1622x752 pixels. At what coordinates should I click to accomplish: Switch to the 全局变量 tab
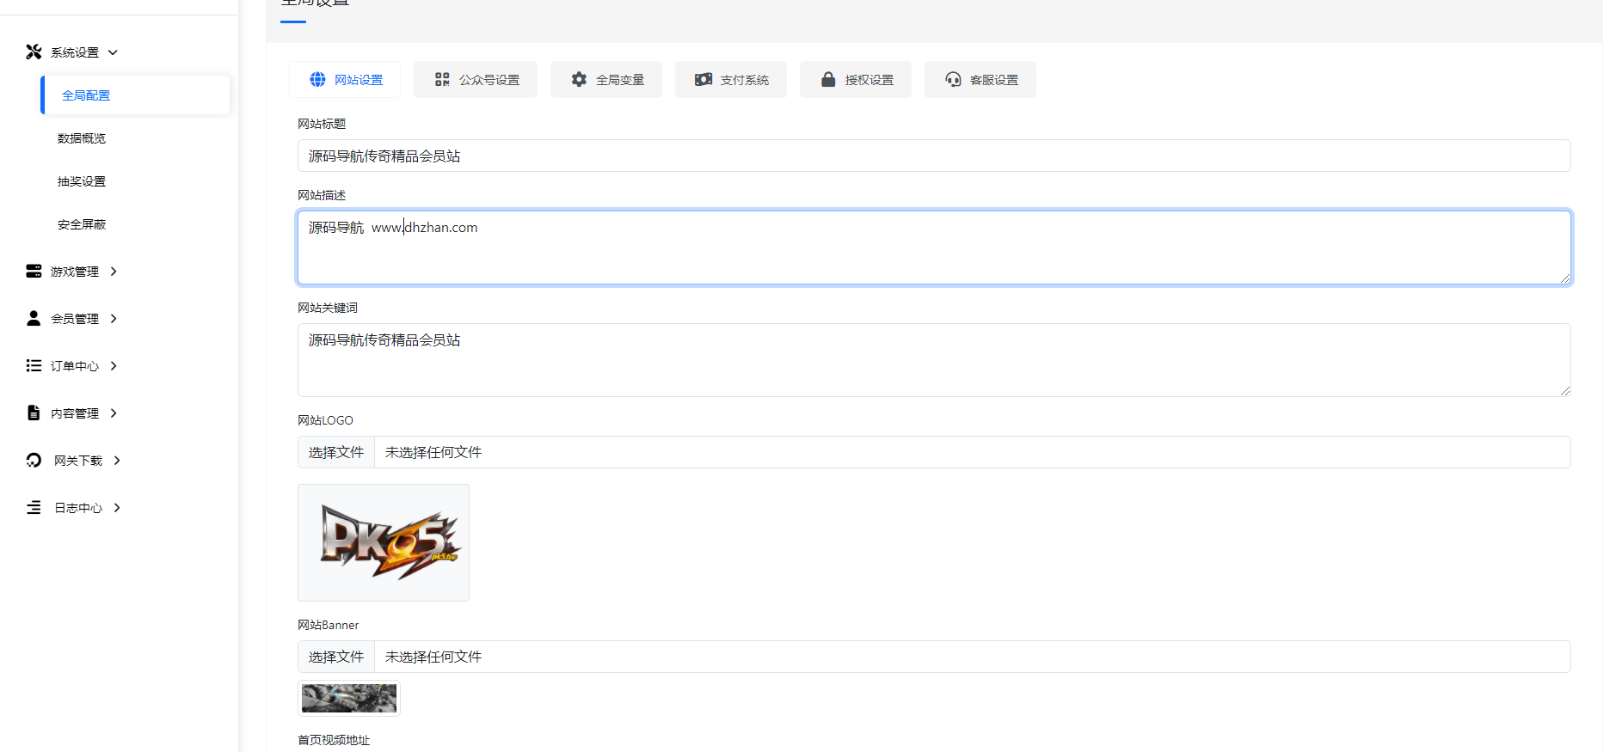pyautogui.click(x=606, y=80)
